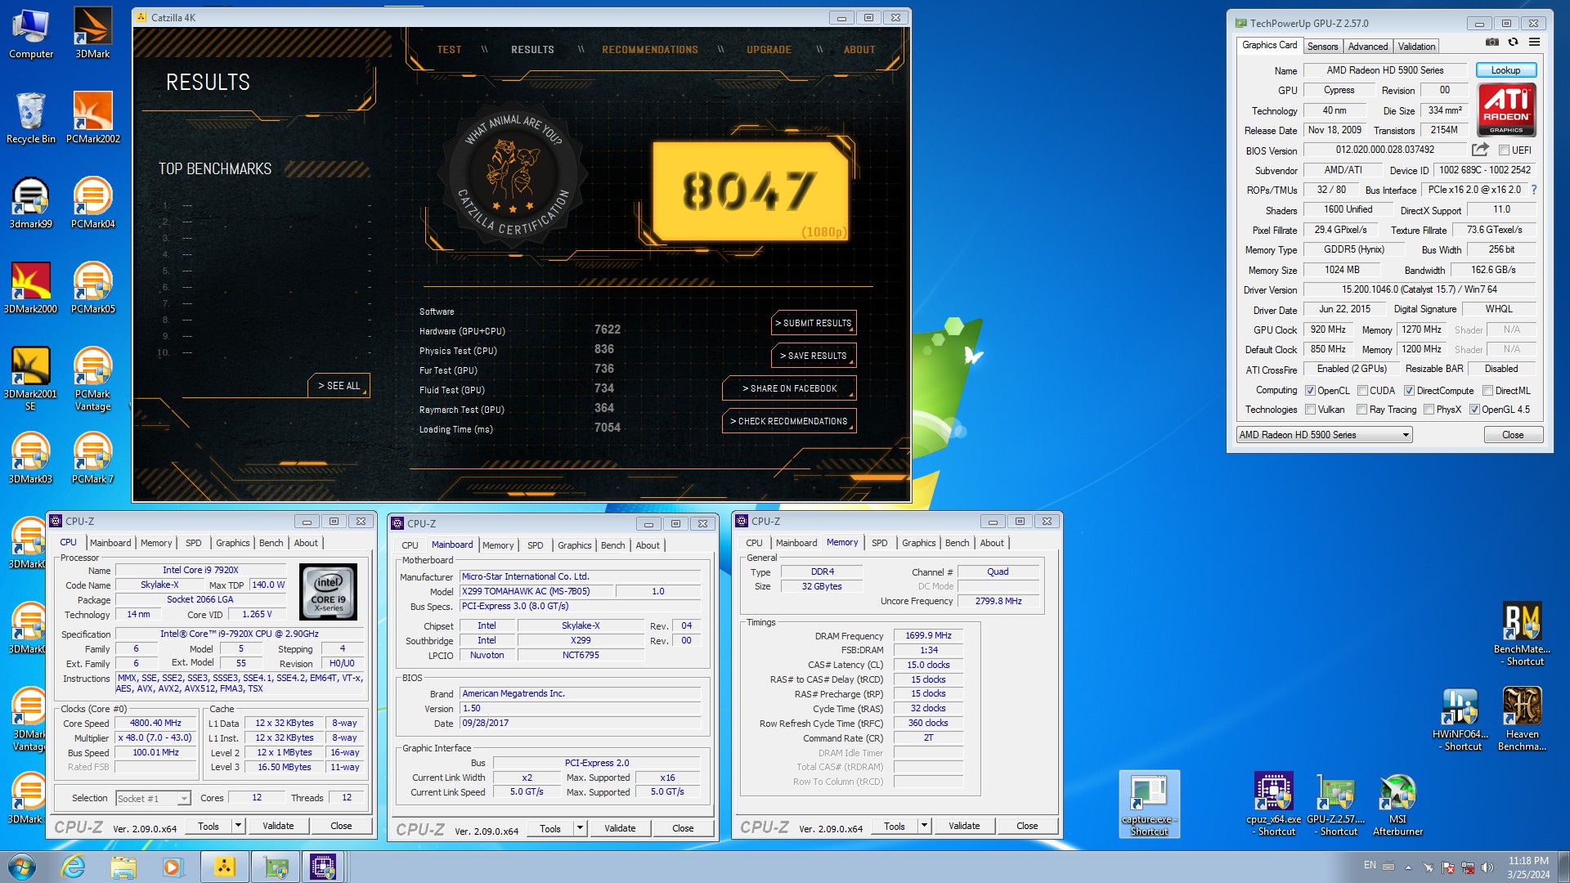
Task: Launch PCMark 7 desktop shortcut
Action: click(x=92, y=459)
